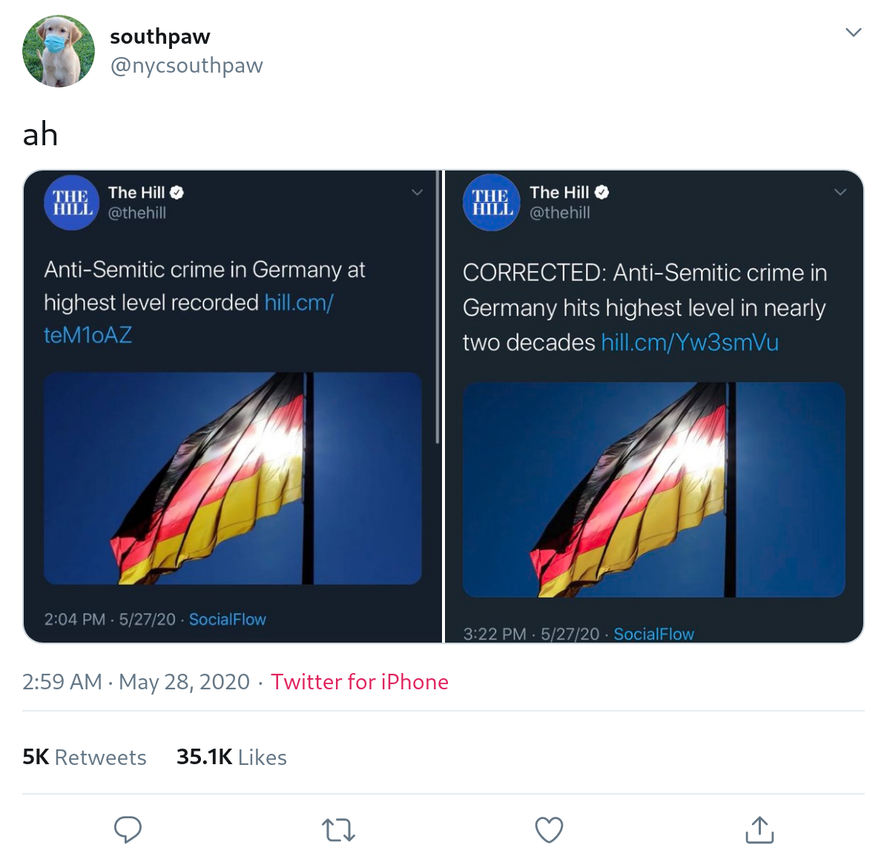
Task: Click the hill.cm/Yw3smVu link
Action: [690, 342]
